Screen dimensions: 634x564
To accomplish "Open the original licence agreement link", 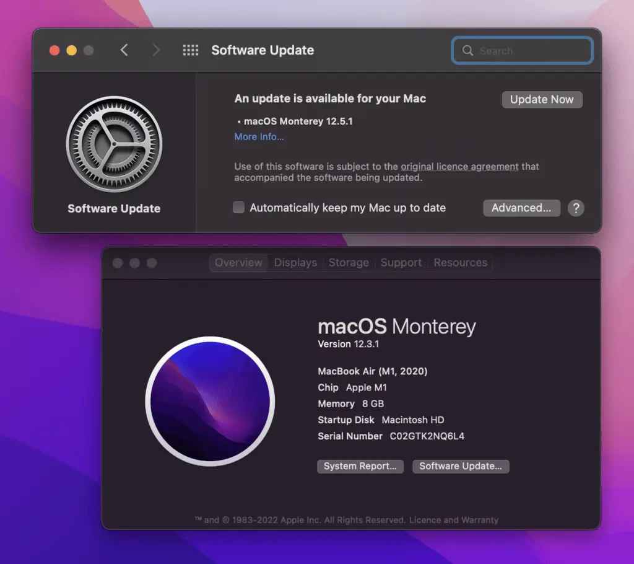I will point(459,167).
